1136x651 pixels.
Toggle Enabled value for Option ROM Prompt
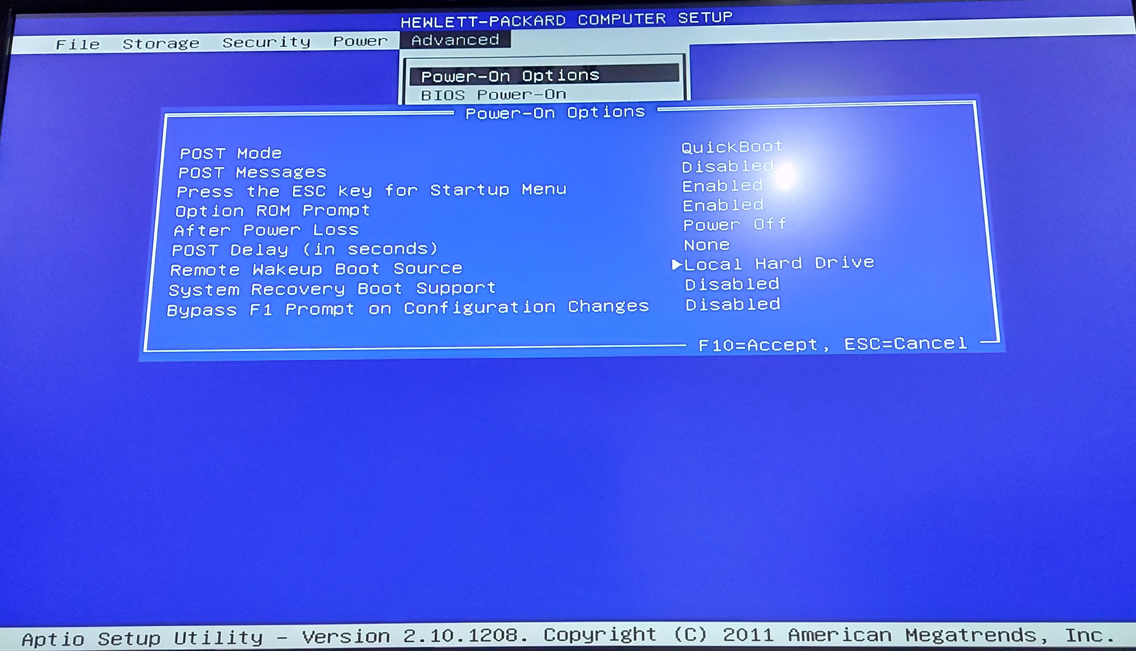click(x=724, y=205)
